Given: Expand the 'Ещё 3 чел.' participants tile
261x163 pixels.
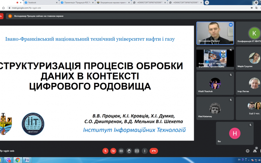Looking at the screenshot, I should click(248, 108).
